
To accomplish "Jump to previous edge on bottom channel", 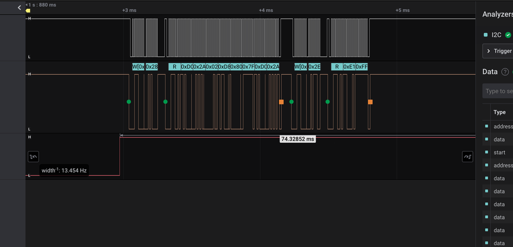I will (x=33, y=157).
